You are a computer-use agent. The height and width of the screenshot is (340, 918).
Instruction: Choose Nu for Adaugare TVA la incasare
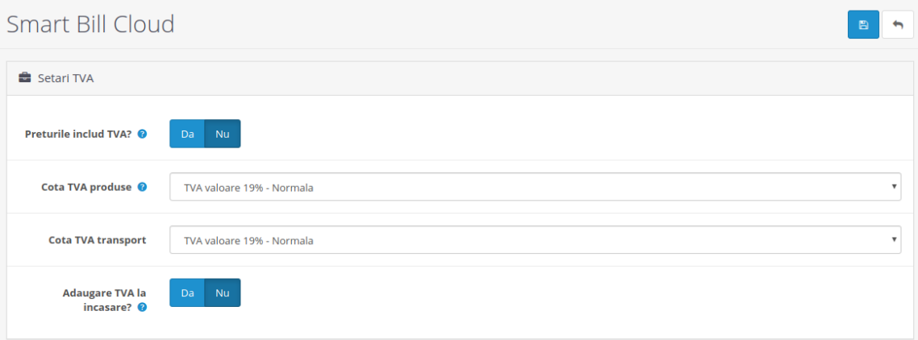(x=223, y=293)
